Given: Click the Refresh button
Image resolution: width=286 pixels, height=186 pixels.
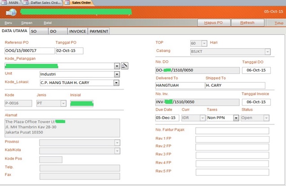Looking at the screenshot, I should tap(247, 22).
